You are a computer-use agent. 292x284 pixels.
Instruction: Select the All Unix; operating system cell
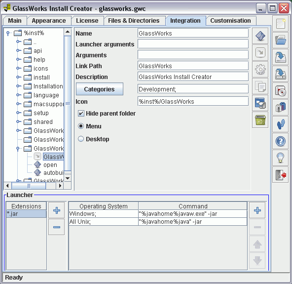tap(104, 222)
